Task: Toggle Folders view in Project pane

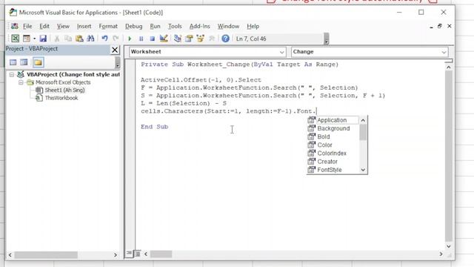Action: pyautogui.click(x=38, y=62)
